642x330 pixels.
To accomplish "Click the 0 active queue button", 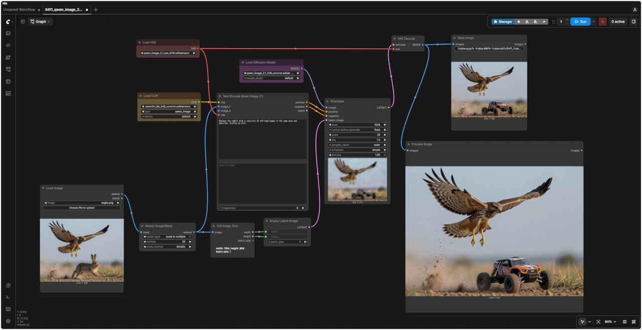I will [617, 22].
